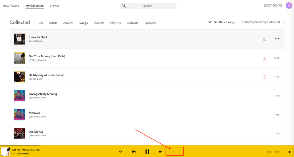
Task: Click the Pandora logo
Action: point(273,5)
